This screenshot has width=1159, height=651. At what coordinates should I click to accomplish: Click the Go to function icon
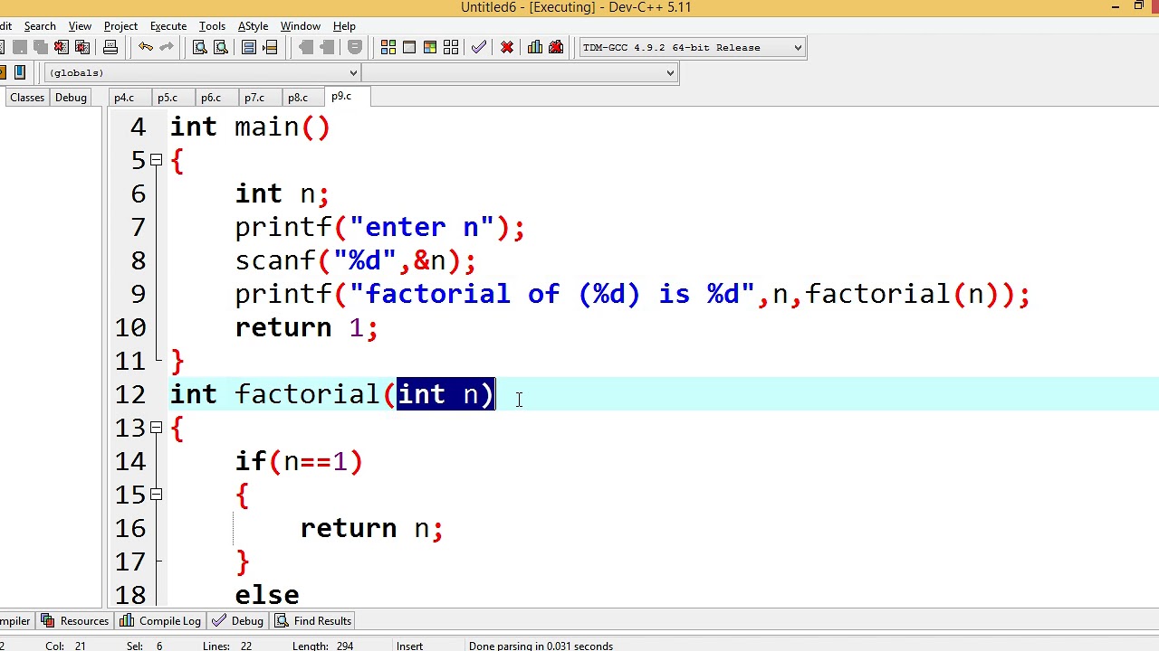point(249,47)
